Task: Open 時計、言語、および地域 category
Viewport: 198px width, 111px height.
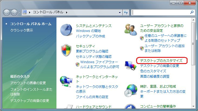Action: tap(158, 87)
